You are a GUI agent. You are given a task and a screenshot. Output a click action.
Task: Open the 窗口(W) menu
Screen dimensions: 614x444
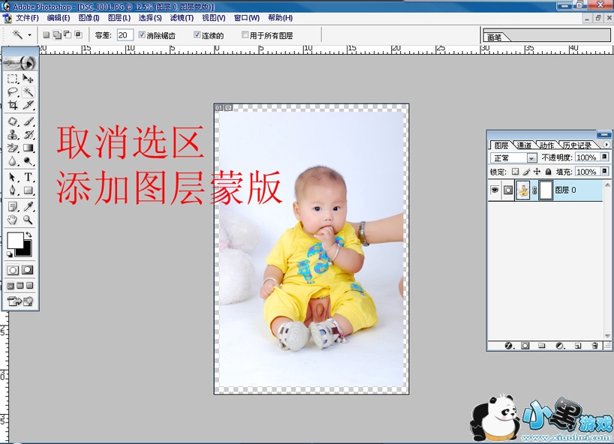pyautogui.click(x=247, y=18)
